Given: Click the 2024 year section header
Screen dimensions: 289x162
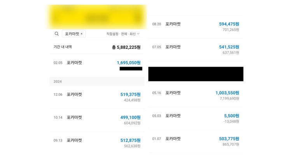Looking at the screenshot, I should pos(58,81).
